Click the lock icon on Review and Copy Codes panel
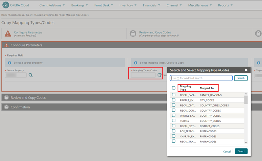The image size is (262, 161). click(6, 97)
